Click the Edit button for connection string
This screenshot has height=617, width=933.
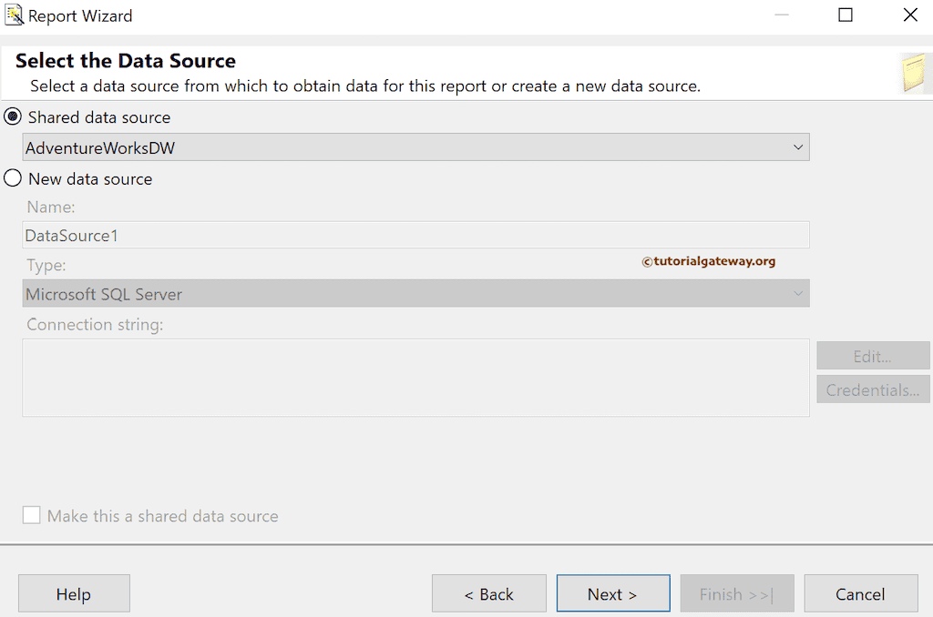pos(872,355)
